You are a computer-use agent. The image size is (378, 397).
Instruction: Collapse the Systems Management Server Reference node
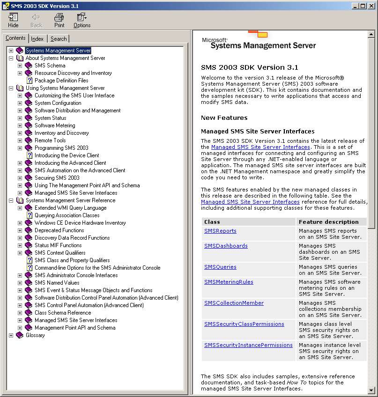pyautogui.click(x=11, y=200)
